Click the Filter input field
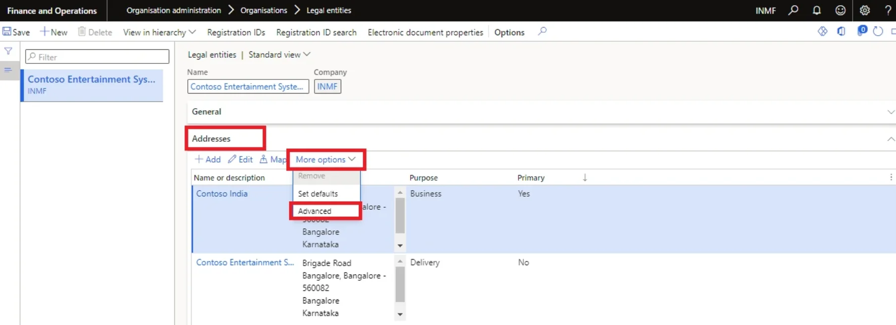 click(97, 56)
